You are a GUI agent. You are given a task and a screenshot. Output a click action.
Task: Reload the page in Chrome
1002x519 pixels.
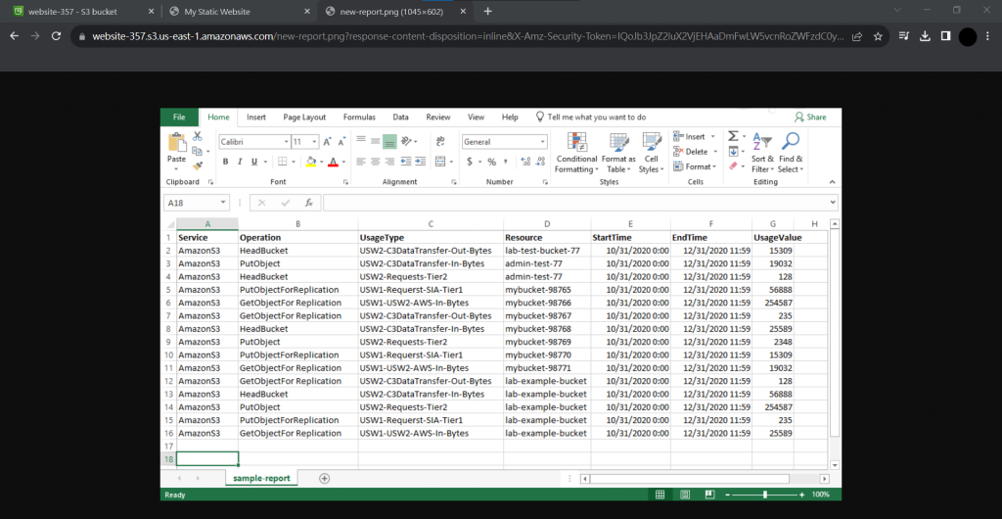56,36
